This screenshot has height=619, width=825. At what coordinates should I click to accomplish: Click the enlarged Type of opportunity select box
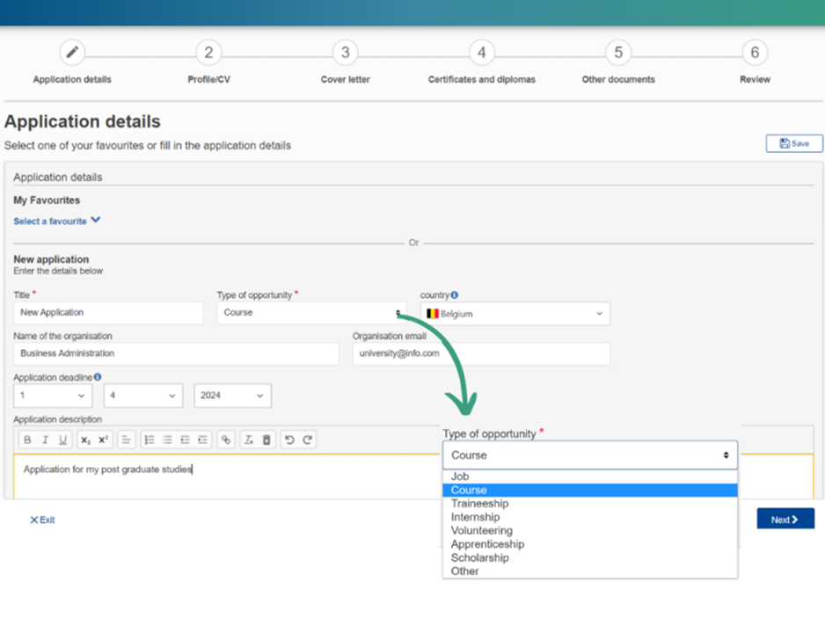(590, 455)
